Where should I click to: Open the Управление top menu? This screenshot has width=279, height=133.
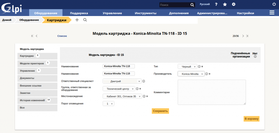(x=112, y=13)
